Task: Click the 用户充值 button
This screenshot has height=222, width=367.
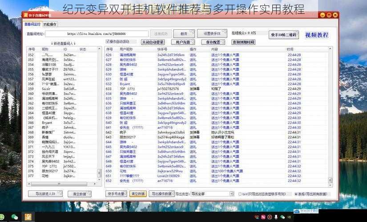Action: [x=183, y=42]
